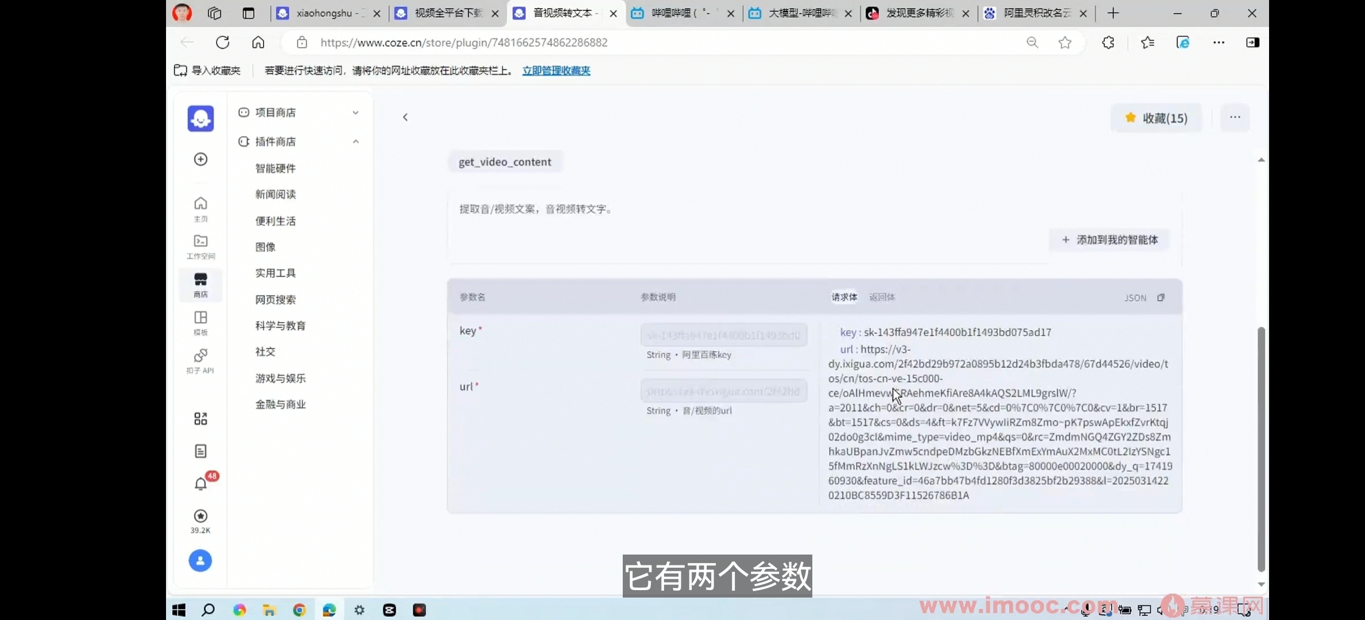Select 实用工具 category in sidebar

tap(276, 273)
